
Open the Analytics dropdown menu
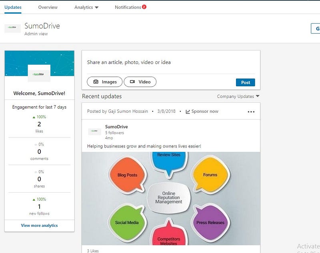pos(86,7)
